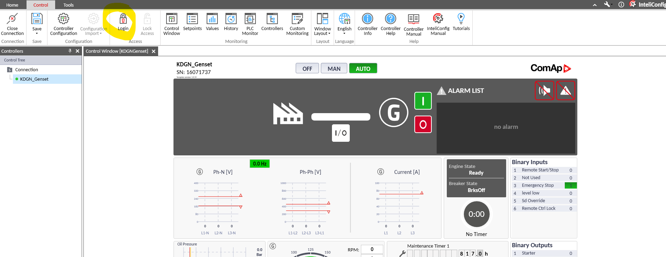This screenshot has width=666, height=257.
Task: Open Controller Info
Action: (x=368, y=24)
